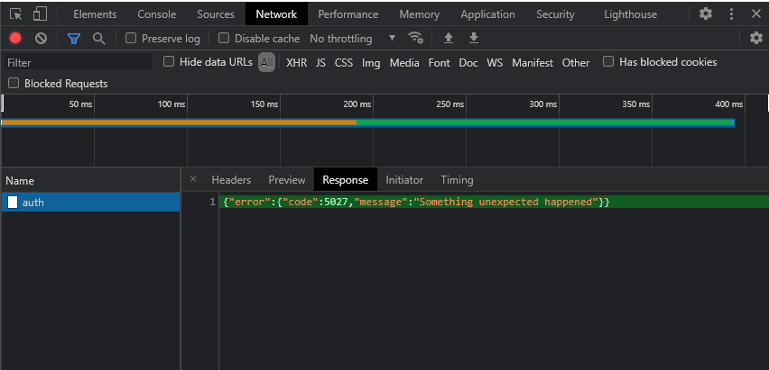Filter requests by Manifest
Image resolution: width=769 pixels, height=370 pixels.
533,63
